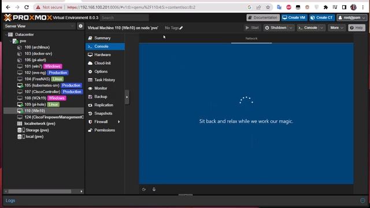Edit tags with the pencil icon
The height and width of the screenshot is (208, 370).
181,28
